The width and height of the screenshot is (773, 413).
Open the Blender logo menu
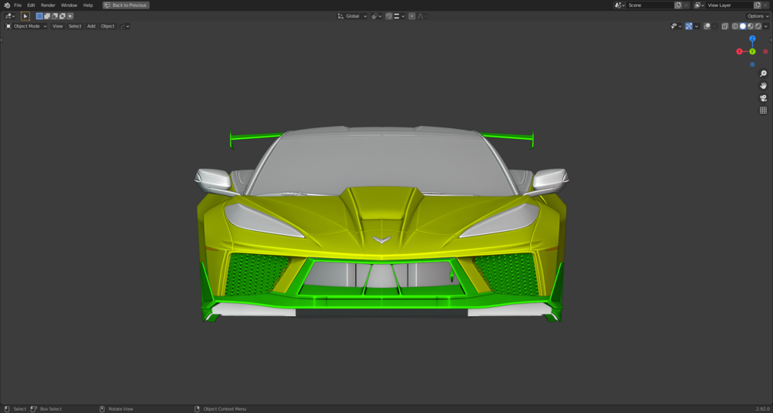click(x=7, y=5)
